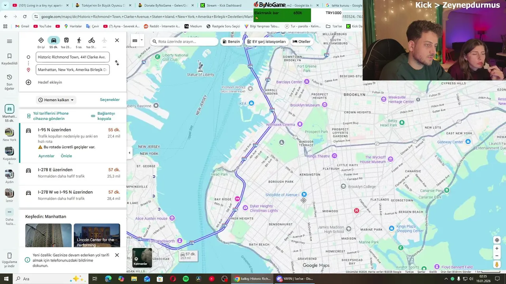Open Chrome tab search dropdown arrow
The width and height of the screenshot is (506, 284).
click(x=4, y=6)
